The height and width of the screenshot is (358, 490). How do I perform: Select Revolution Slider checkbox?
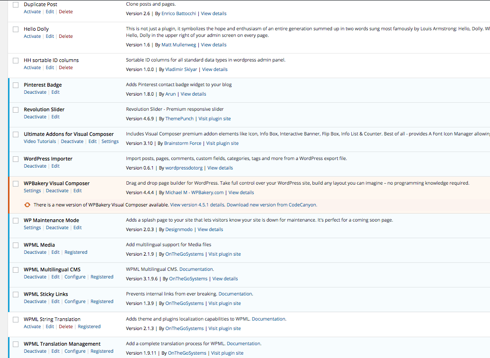pyautogui.click(x=16, y=110)
